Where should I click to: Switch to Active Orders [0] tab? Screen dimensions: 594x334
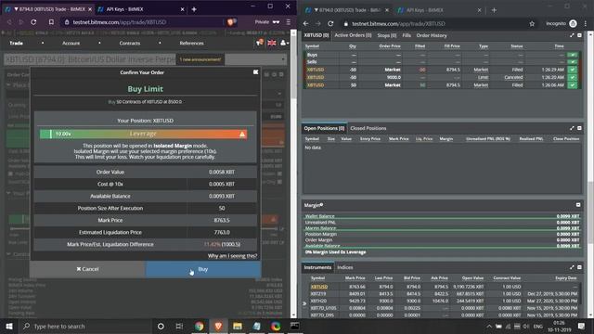click(353, 35)
